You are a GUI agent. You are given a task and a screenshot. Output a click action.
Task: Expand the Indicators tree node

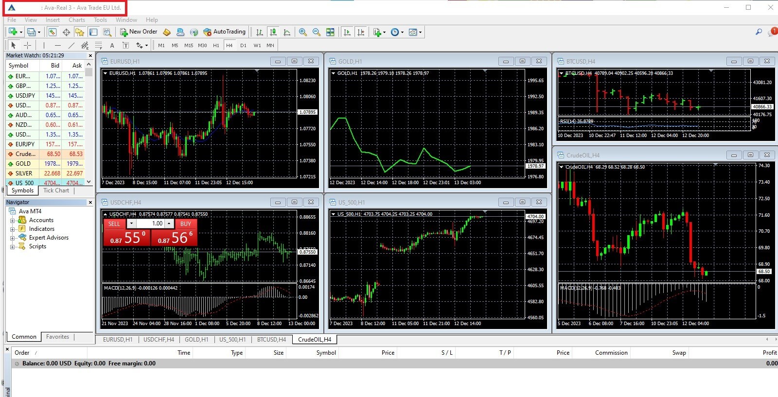point(12,229)
